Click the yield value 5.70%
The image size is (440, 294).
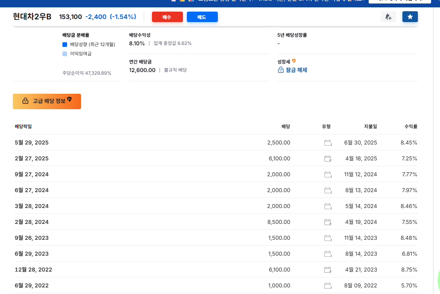click(x=409, y=285)
